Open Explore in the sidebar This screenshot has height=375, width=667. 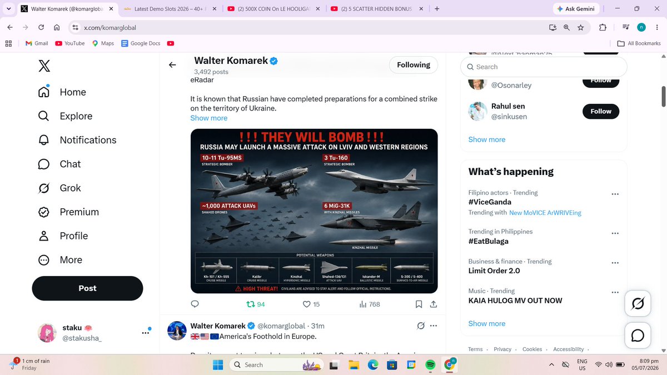click(x=65, y=116)
